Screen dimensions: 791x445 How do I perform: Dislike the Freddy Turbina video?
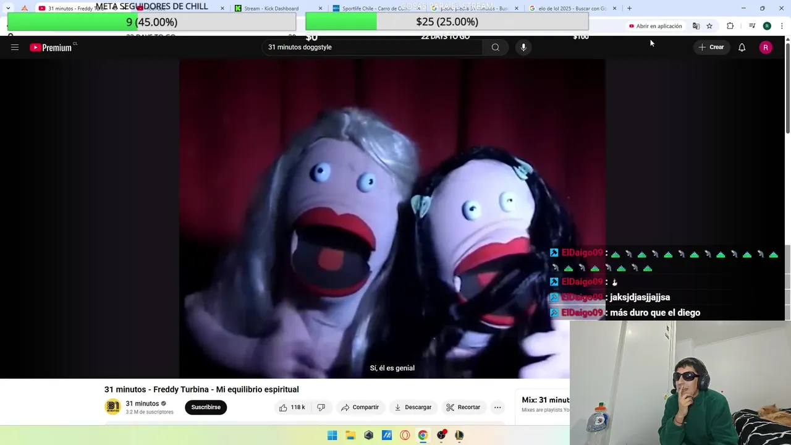(x=321, y=407)
